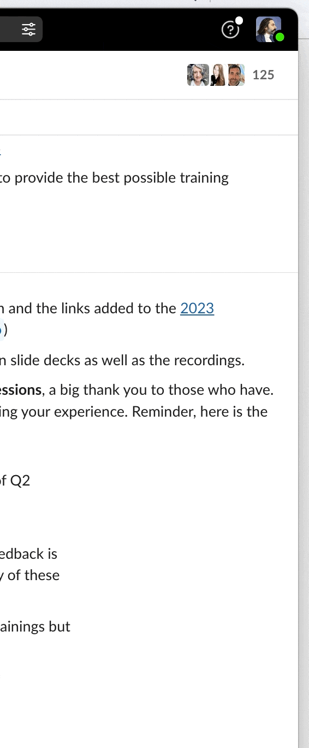The image size is (309, 748).
Task: Click the 'ainings but' message line
Action: [35, 627]
